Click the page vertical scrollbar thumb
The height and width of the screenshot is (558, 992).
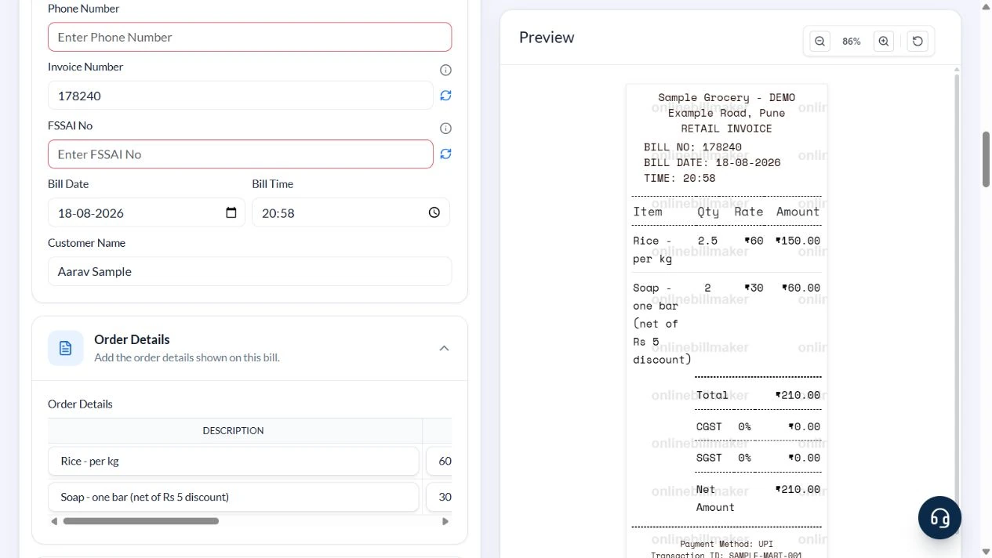[x=987, y=159]
